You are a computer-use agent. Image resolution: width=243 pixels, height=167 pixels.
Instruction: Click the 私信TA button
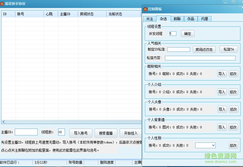point(229,49)
